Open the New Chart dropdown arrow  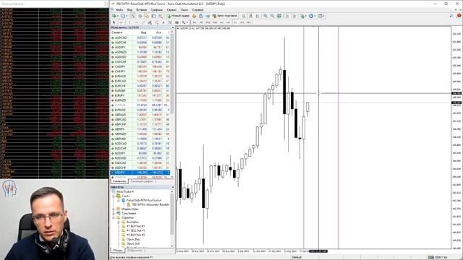pyautogui.click(x=118, y=16)
